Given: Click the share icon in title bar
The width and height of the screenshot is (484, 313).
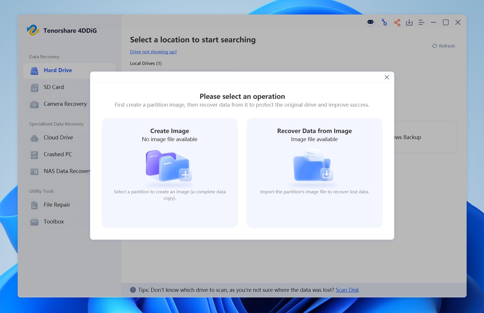Looking at the screenshot, I should [397, 23].
